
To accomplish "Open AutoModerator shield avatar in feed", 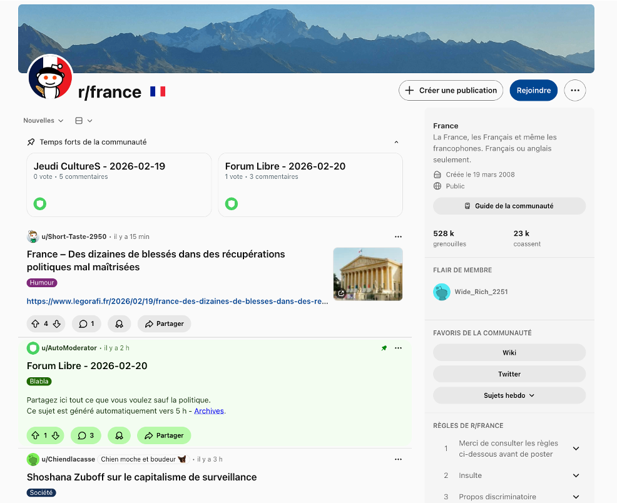I will pyautogui.click(x=33, y=348).
